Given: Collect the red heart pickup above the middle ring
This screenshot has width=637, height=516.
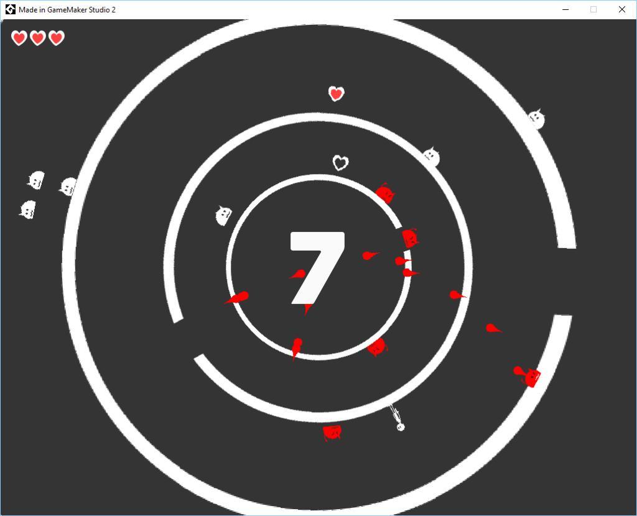Looking at the screenshot, I should click(x=337, y=94).
